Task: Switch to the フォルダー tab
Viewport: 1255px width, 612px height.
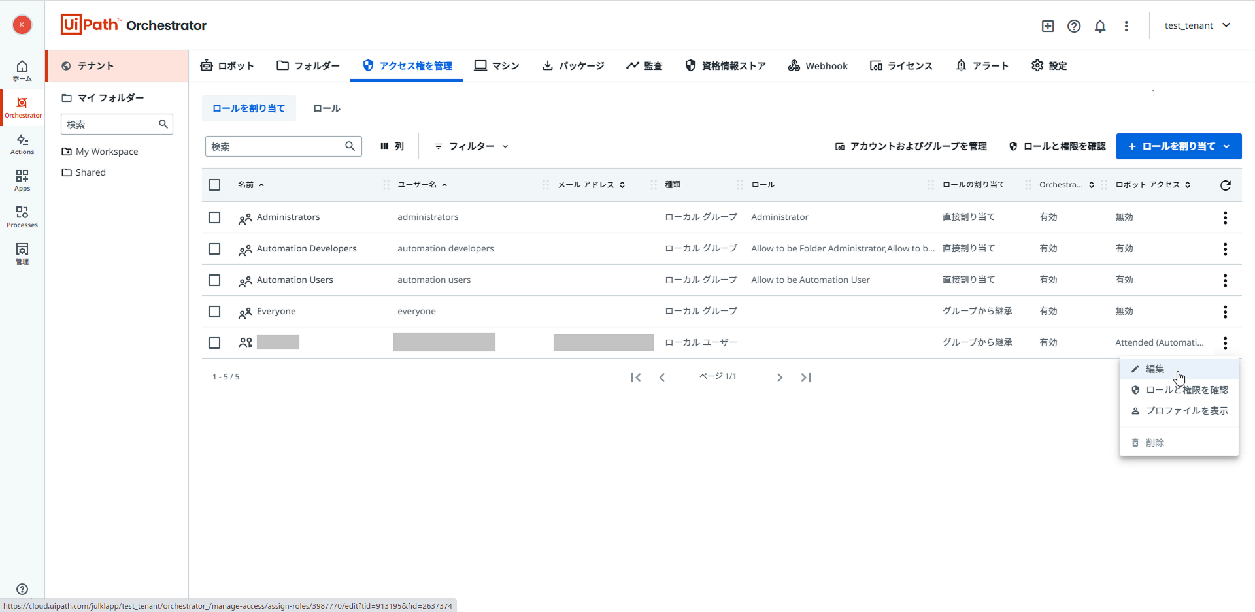Action: (308, 66)
